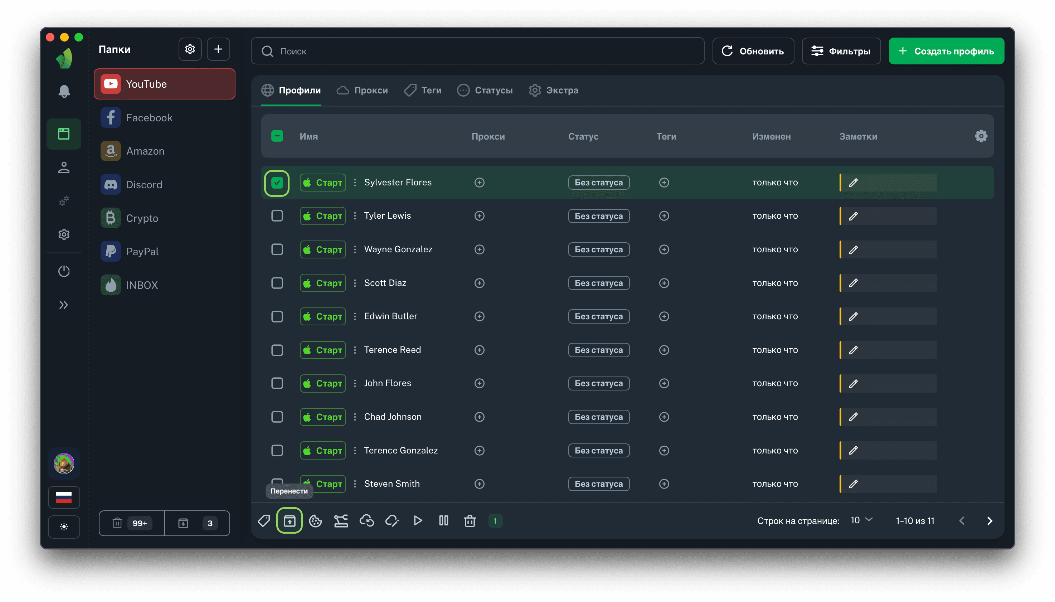1055x602 pixels.
Task: Click the cookie icon in bottom toolbar
Action: tap(315, 520)
